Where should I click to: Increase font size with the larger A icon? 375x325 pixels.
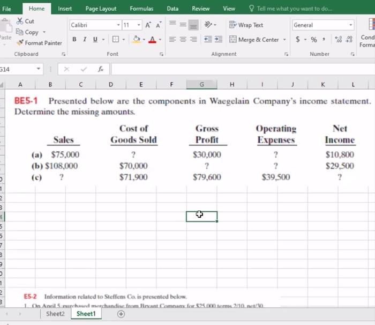point(148,25)
